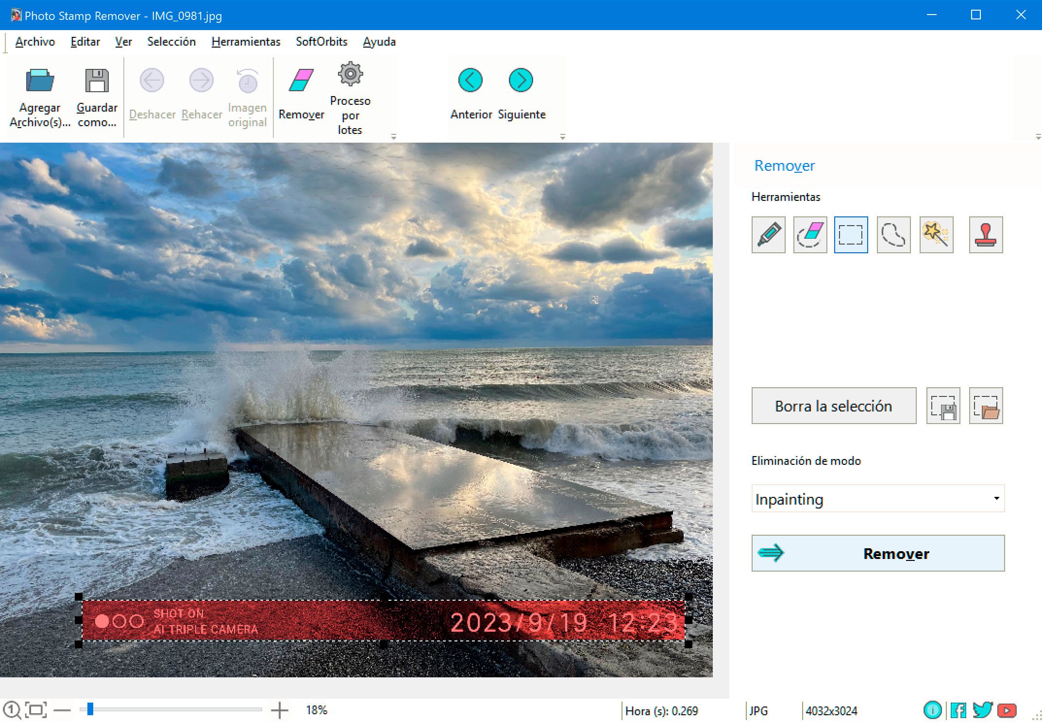Click the photo's date stamp selection
This screenshot has width=1042, height=722.
pyautogui.click(x=384, y=621)
